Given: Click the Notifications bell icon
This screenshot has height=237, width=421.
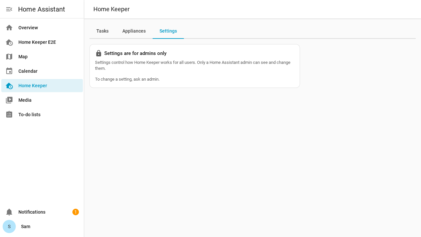Looking at the screenshot, I should coord(9,212).
